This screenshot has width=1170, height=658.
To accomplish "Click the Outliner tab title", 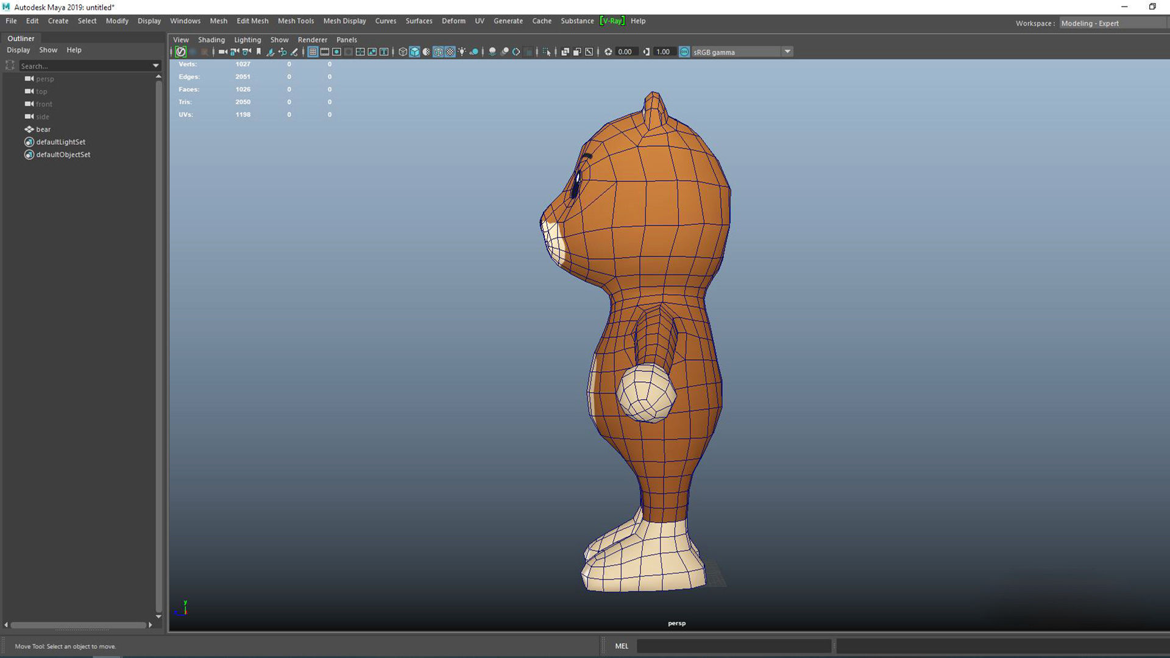I will (x=21, y=38).
